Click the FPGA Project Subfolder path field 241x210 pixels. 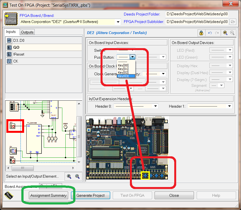point(197,22)
